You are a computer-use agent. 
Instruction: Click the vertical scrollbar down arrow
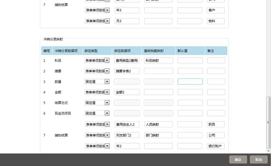point(268,151)
